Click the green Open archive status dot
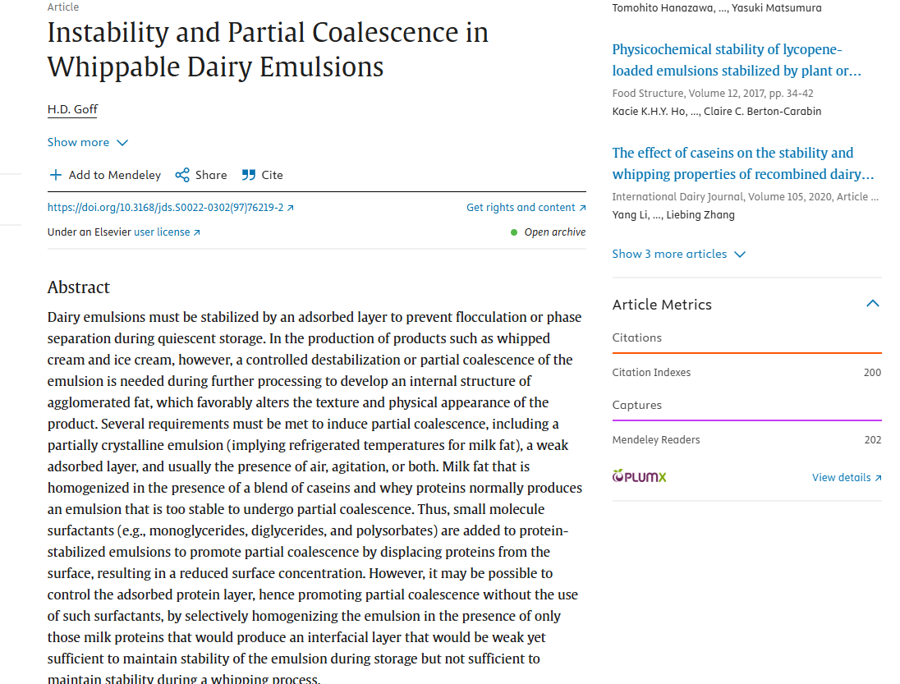This screenshot has height=684, width=900. click(x=514, y=232)
